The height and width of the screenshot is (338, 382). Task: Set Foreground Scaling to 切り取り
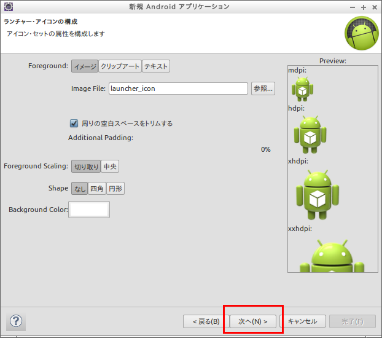(86, 167)
